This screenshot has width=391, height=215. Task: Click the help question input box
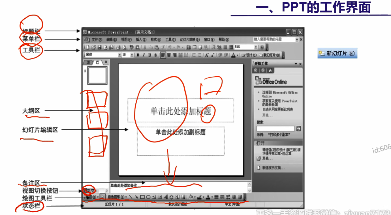(274, 40)
